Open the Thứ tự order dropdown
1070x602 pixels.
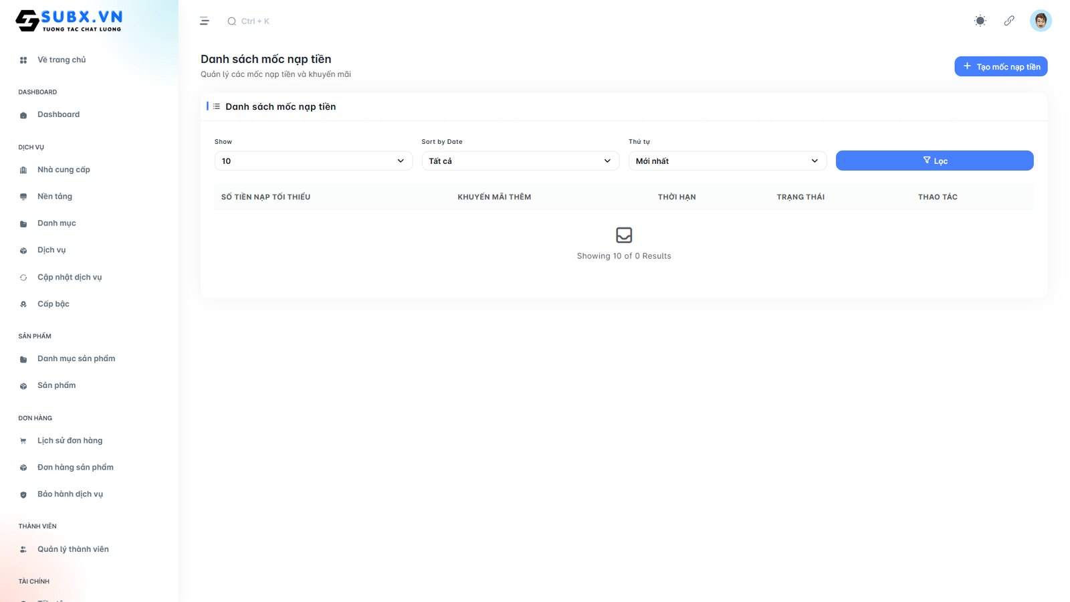pyautogui.click(x=727, y=161)
